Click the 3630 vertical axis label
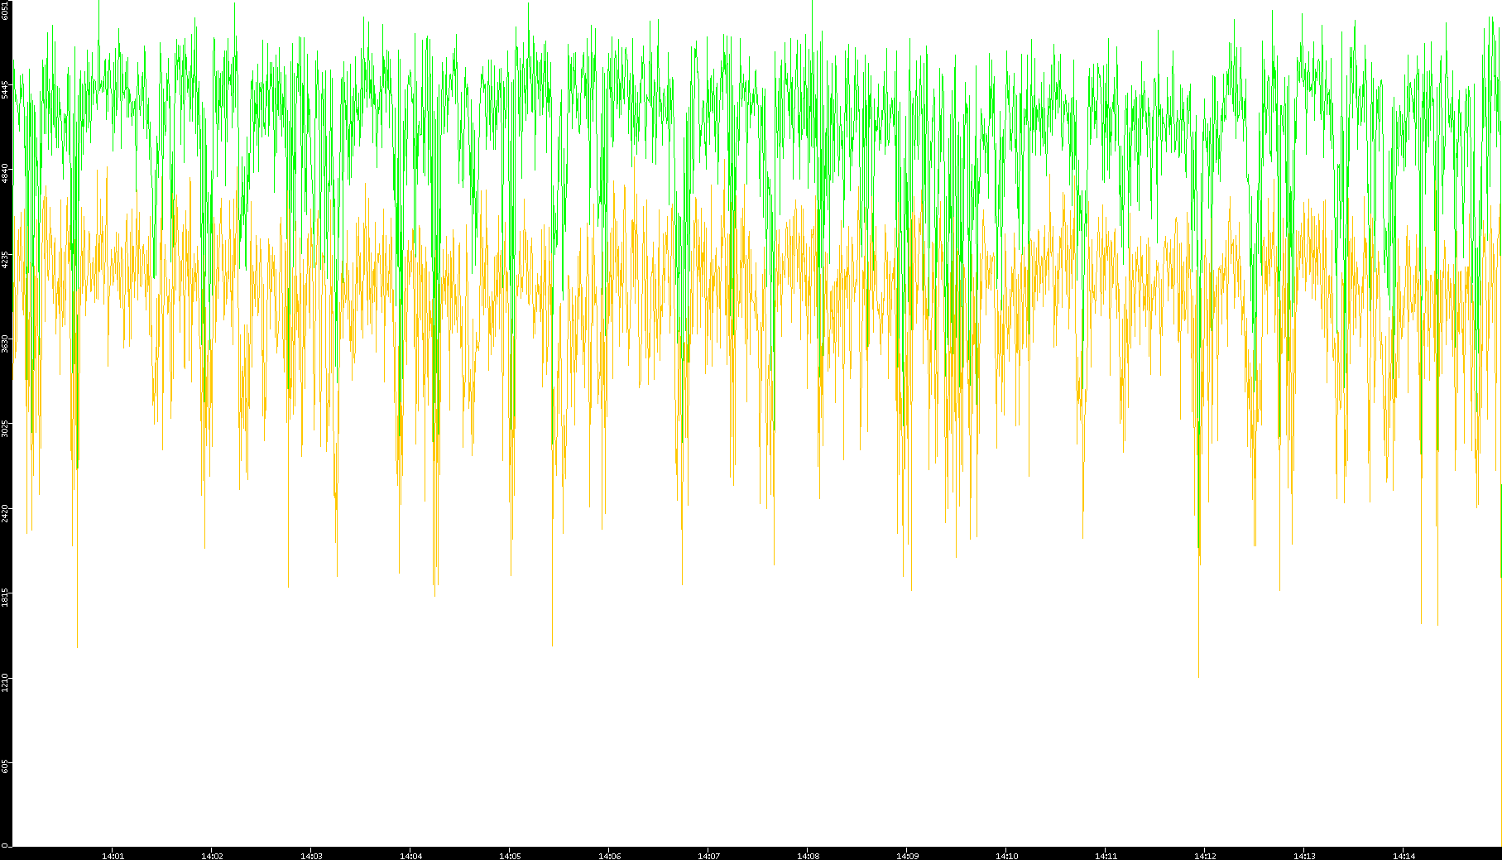Image resolution: width=1502 pixels, height=860 pixels. [5, 344]
